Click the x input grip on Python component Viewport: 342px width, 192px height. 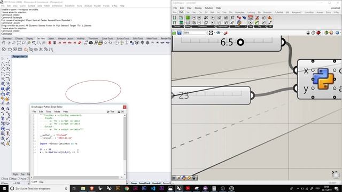[296, 70]
